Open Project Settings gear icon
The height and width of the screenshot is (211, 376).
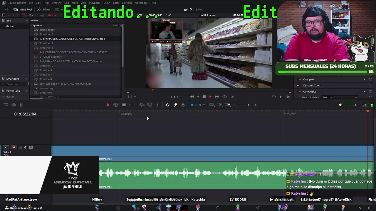pos(369,208)
